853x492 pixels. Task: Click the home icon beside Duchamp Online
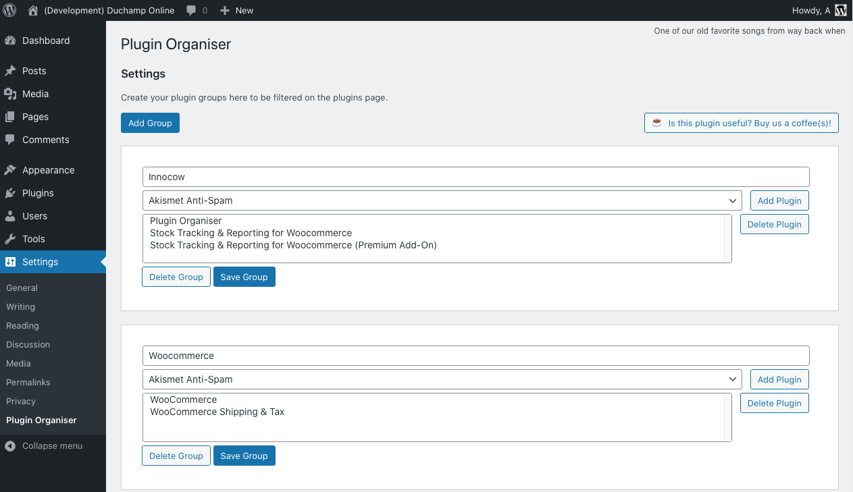point(33,10)
